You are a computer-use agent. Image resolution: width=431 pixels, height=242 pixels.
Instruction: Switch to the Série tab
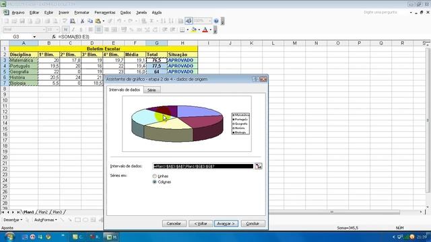tap(152, 90)
